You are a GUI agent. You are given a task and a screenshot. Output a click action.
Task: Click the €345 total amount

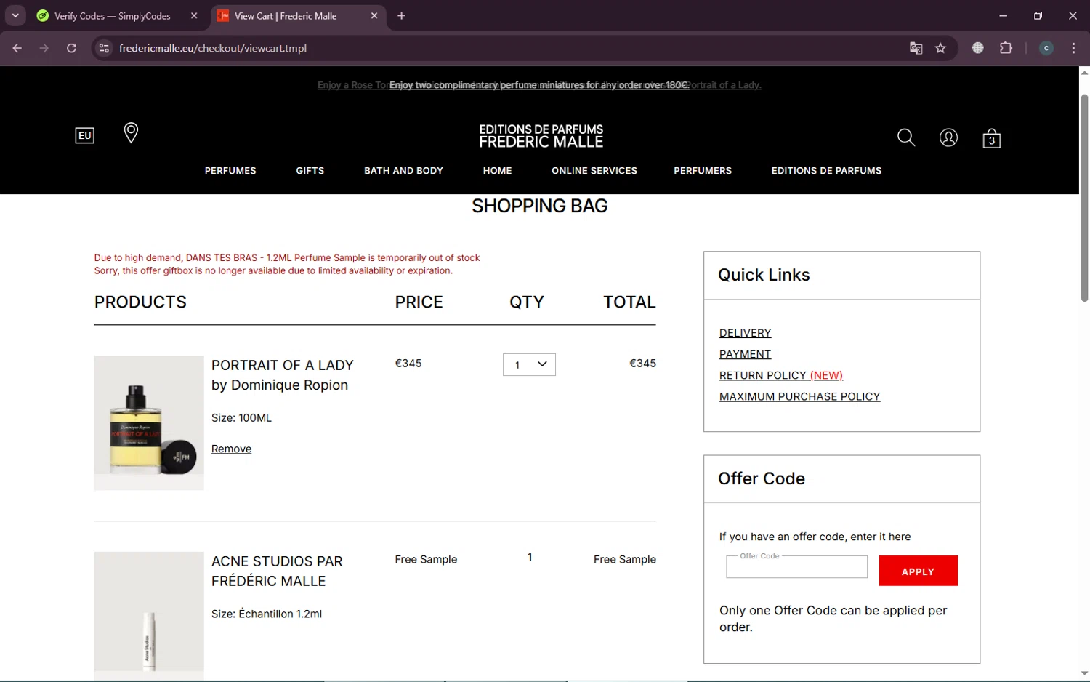tap(642, 364)
